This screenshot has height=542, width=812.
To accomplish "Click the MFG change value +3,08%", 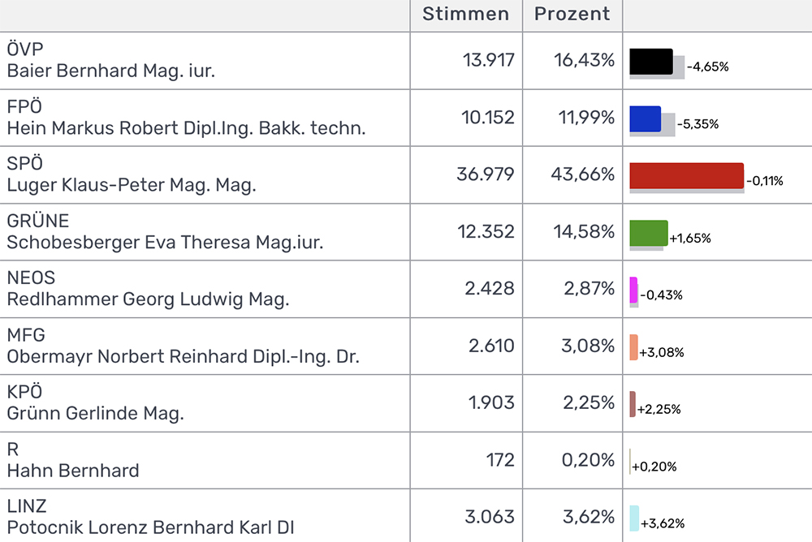I will 662,352.
